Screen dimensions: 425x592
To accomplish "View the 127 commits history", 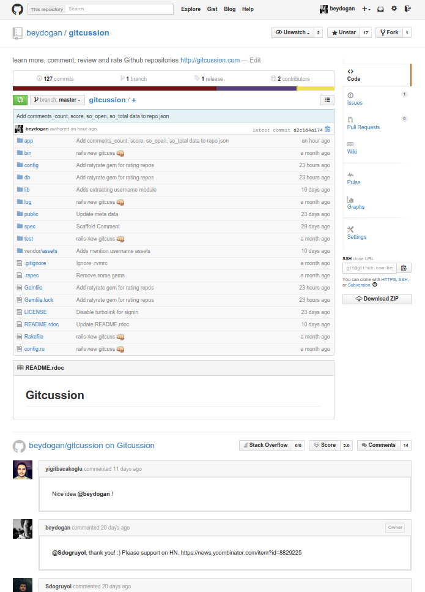I will [x=55, y=78].
